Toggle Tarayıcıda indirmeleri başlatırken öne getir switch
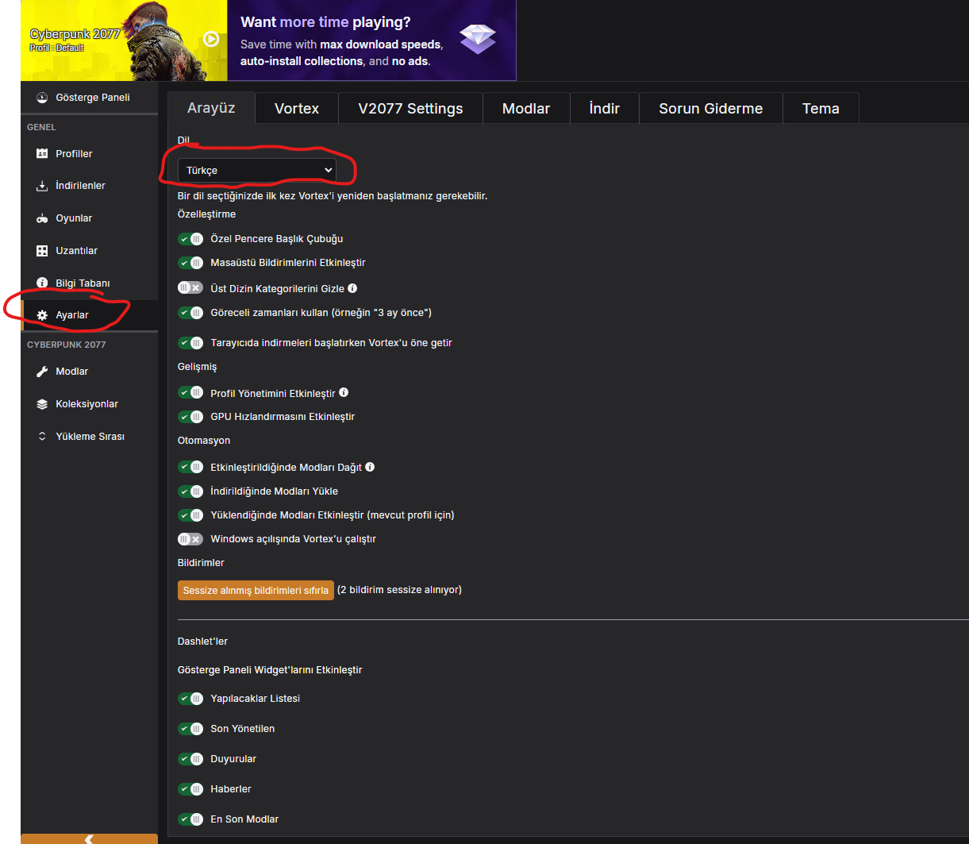This screenshot has height=844, width=969. (x=190, y=343)
